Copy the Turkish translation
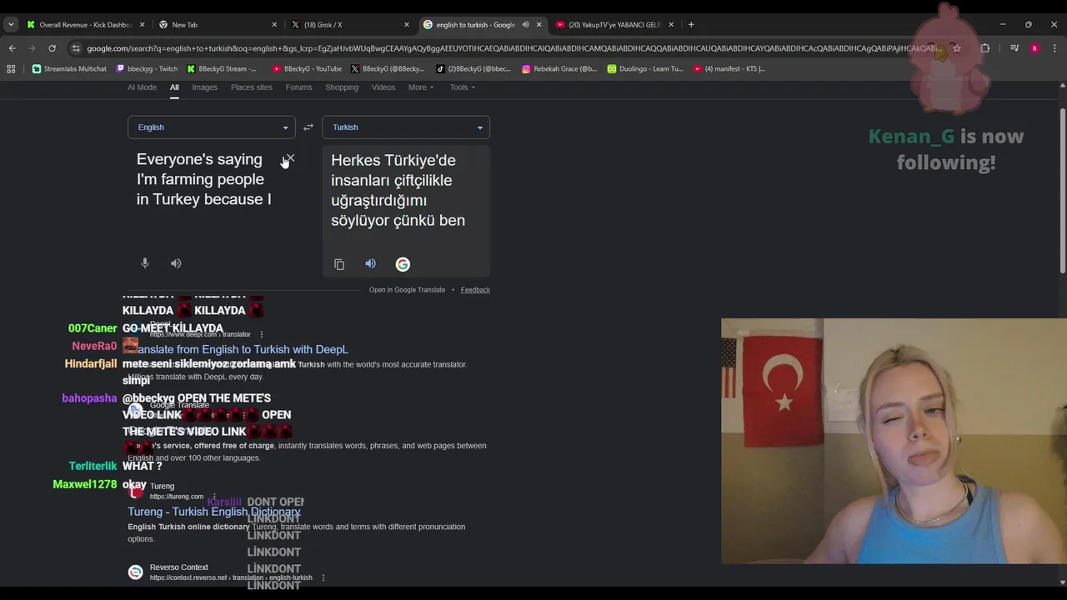1067x600 pixels. pyautogui.click(x=339, y=264)
